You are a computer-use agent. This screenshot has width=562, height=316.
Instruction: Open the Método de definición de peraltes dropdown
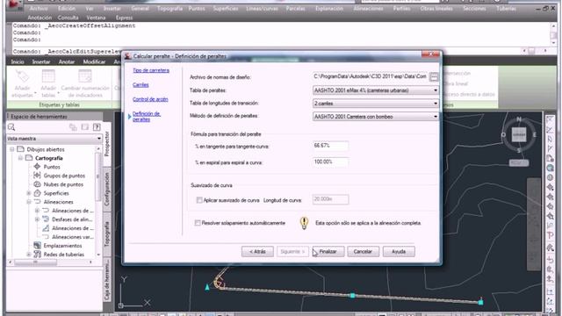376,117
